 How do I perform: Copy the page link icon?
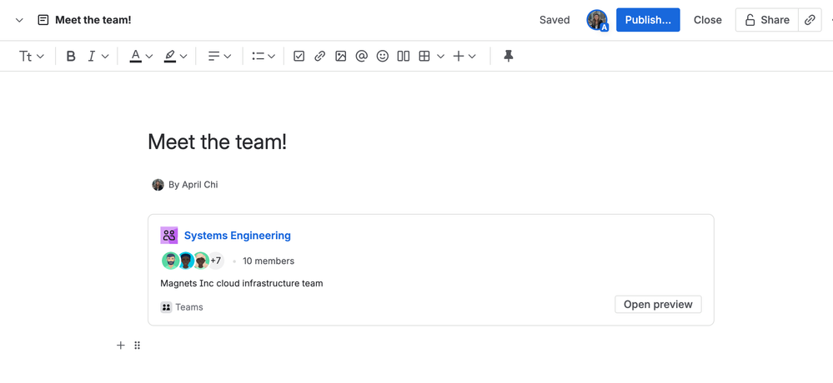(x=810, y=20)
